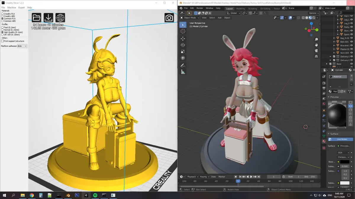Click the Marker menu in timeline
The height and width of the screenshot is (199, 355).
click(x=222, y=177)
